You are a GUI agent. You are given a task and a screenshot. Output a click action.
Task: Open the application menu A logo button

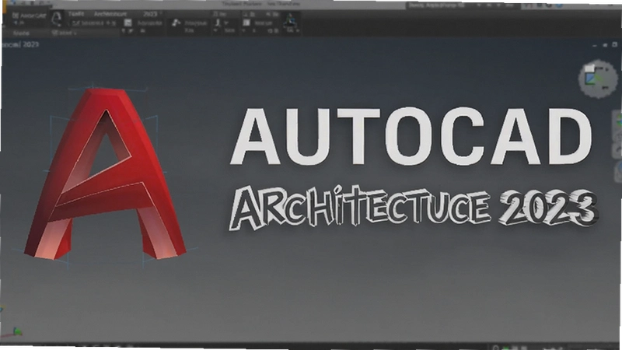click(57, 18)
